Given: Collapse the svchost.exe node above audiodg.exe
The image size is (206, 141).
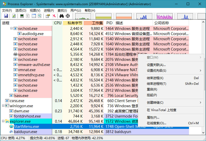Looking at the screenshot, I should [x=11, y=28].
